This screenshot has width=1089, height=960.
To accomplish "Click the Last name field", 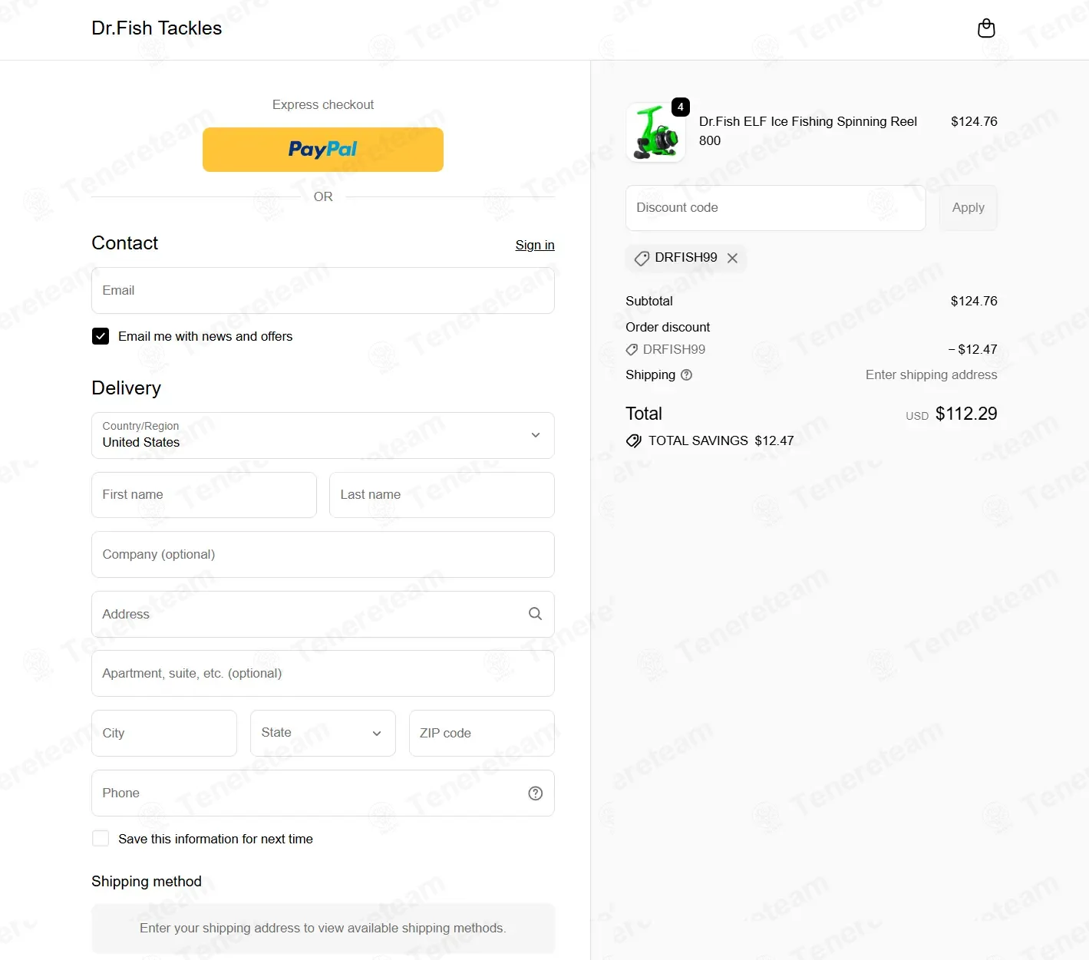I will point(441,495).
